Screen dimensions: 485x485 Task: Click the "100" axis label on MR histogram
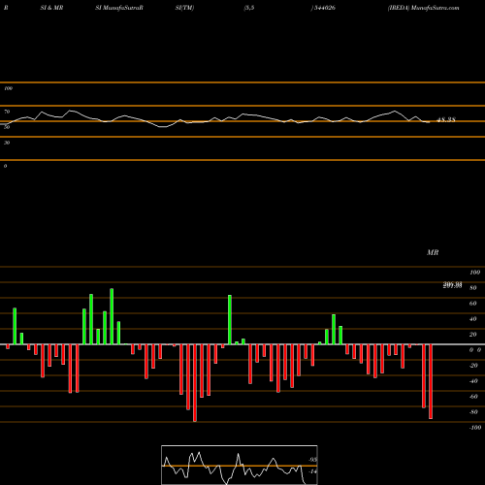click(x=474, y=273)
